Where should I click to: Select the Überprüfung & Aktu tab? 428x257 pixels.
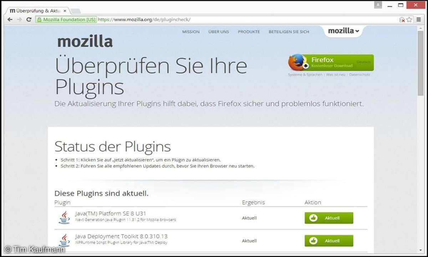pyautogui.click(x=38, y=11)
